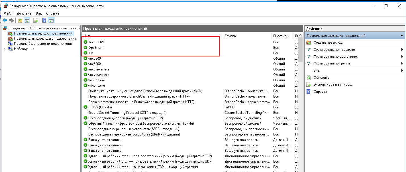Open Фильтровать по группе submenu
406x172 pixels.
coord(402,63)
